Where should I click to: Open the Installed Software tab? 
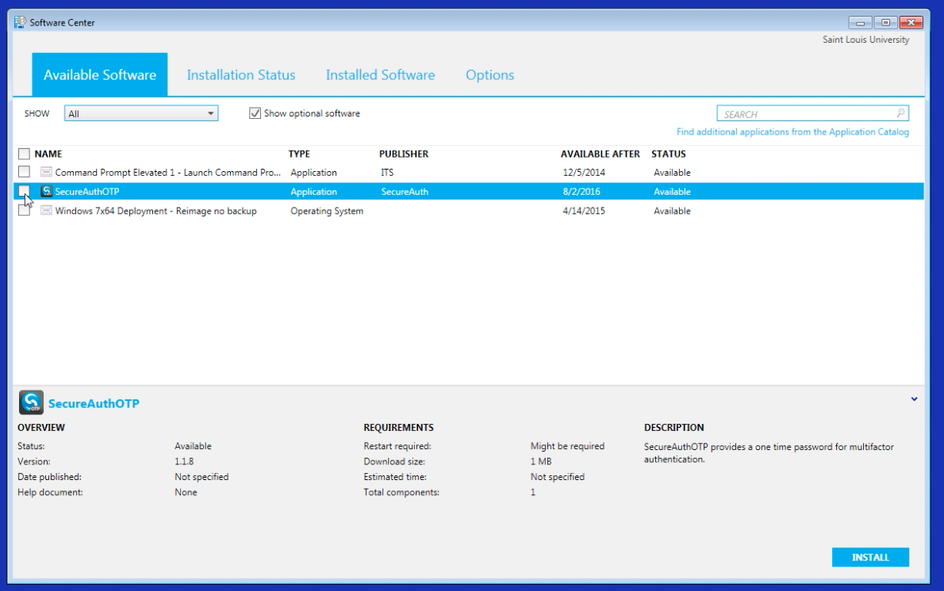coord(381,74)
